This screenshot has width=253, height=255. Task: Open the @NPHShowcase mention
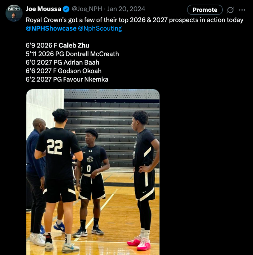(x=51, y=28)
